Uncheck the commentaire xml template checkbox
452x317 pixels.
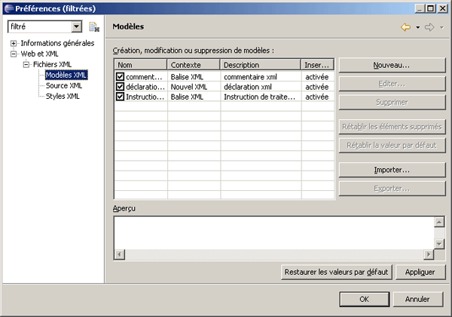coord(121,77)
